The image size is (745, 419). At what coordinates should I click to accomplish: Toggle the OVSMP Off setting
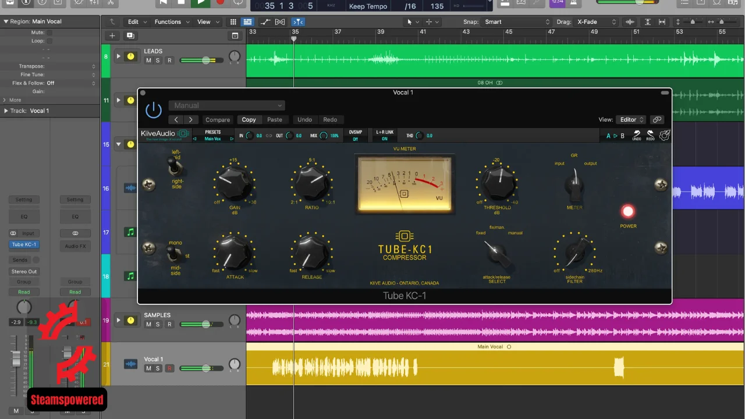[x=355, y=136]
